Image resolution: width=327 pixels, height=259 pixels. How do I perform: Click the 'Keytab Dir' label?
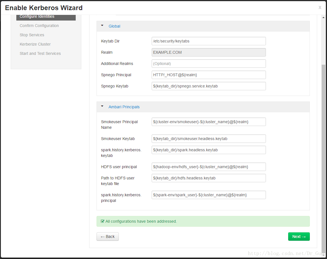pyautogui.click(x=110, y=41)
